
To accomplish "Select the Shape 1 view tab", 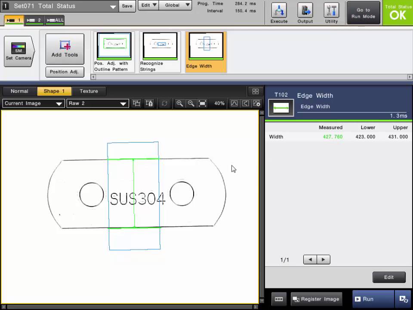I will [54, 91].
